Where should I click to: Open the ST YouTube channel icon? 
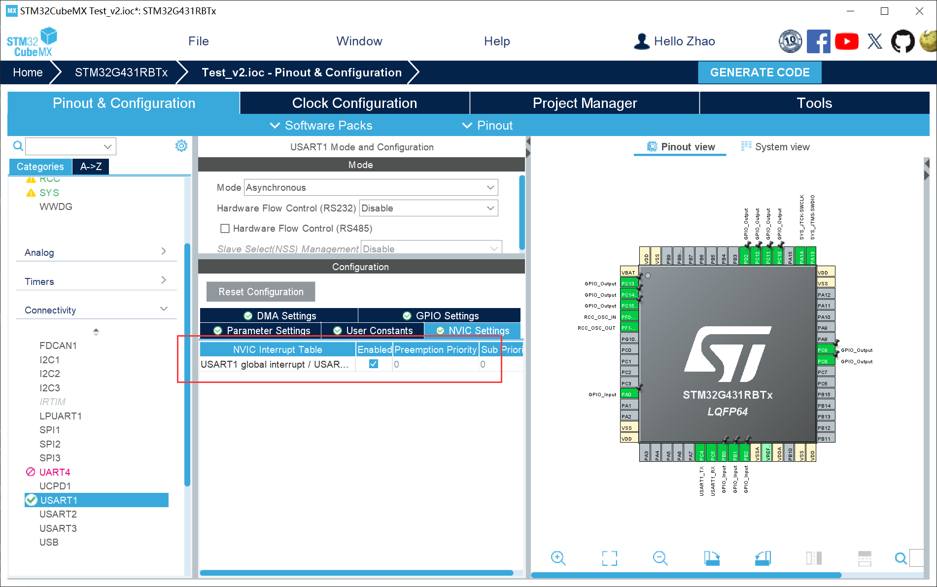pos(846,41)
